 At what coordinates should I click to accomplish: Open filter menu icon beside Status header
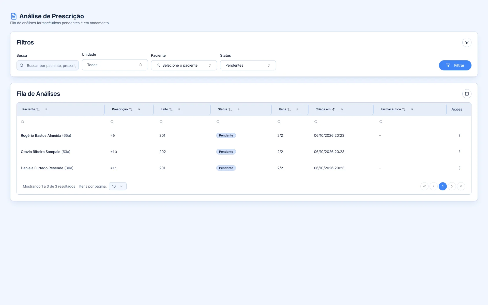[x=238, y=109]
